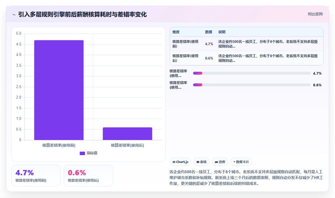Select the 数据卡片 tag chip
The height and width of the screenshot is (198, 335).
241,162
